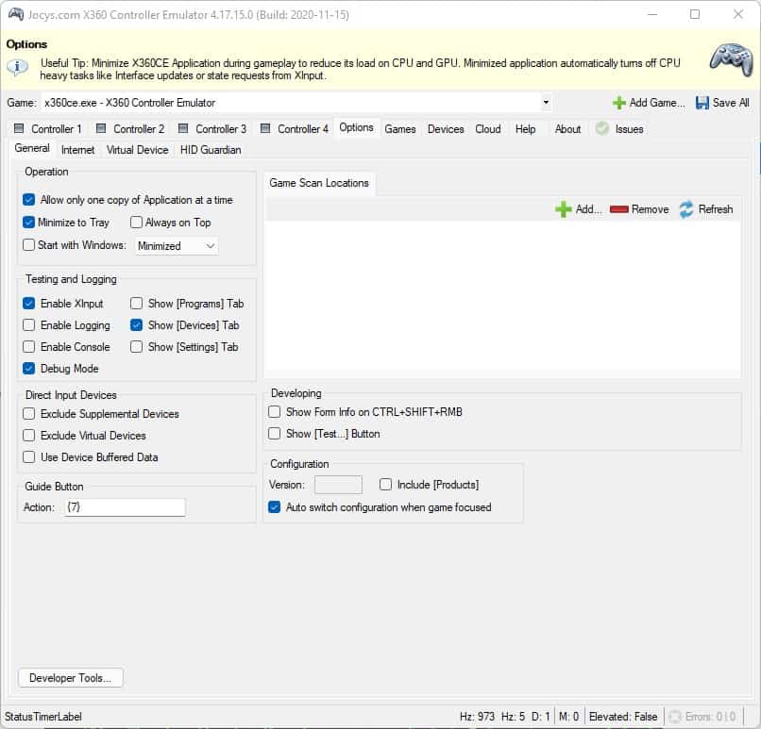Screen dimensions: 761x729
Task: Click the green plus Add Game icon
Action: 618,103
